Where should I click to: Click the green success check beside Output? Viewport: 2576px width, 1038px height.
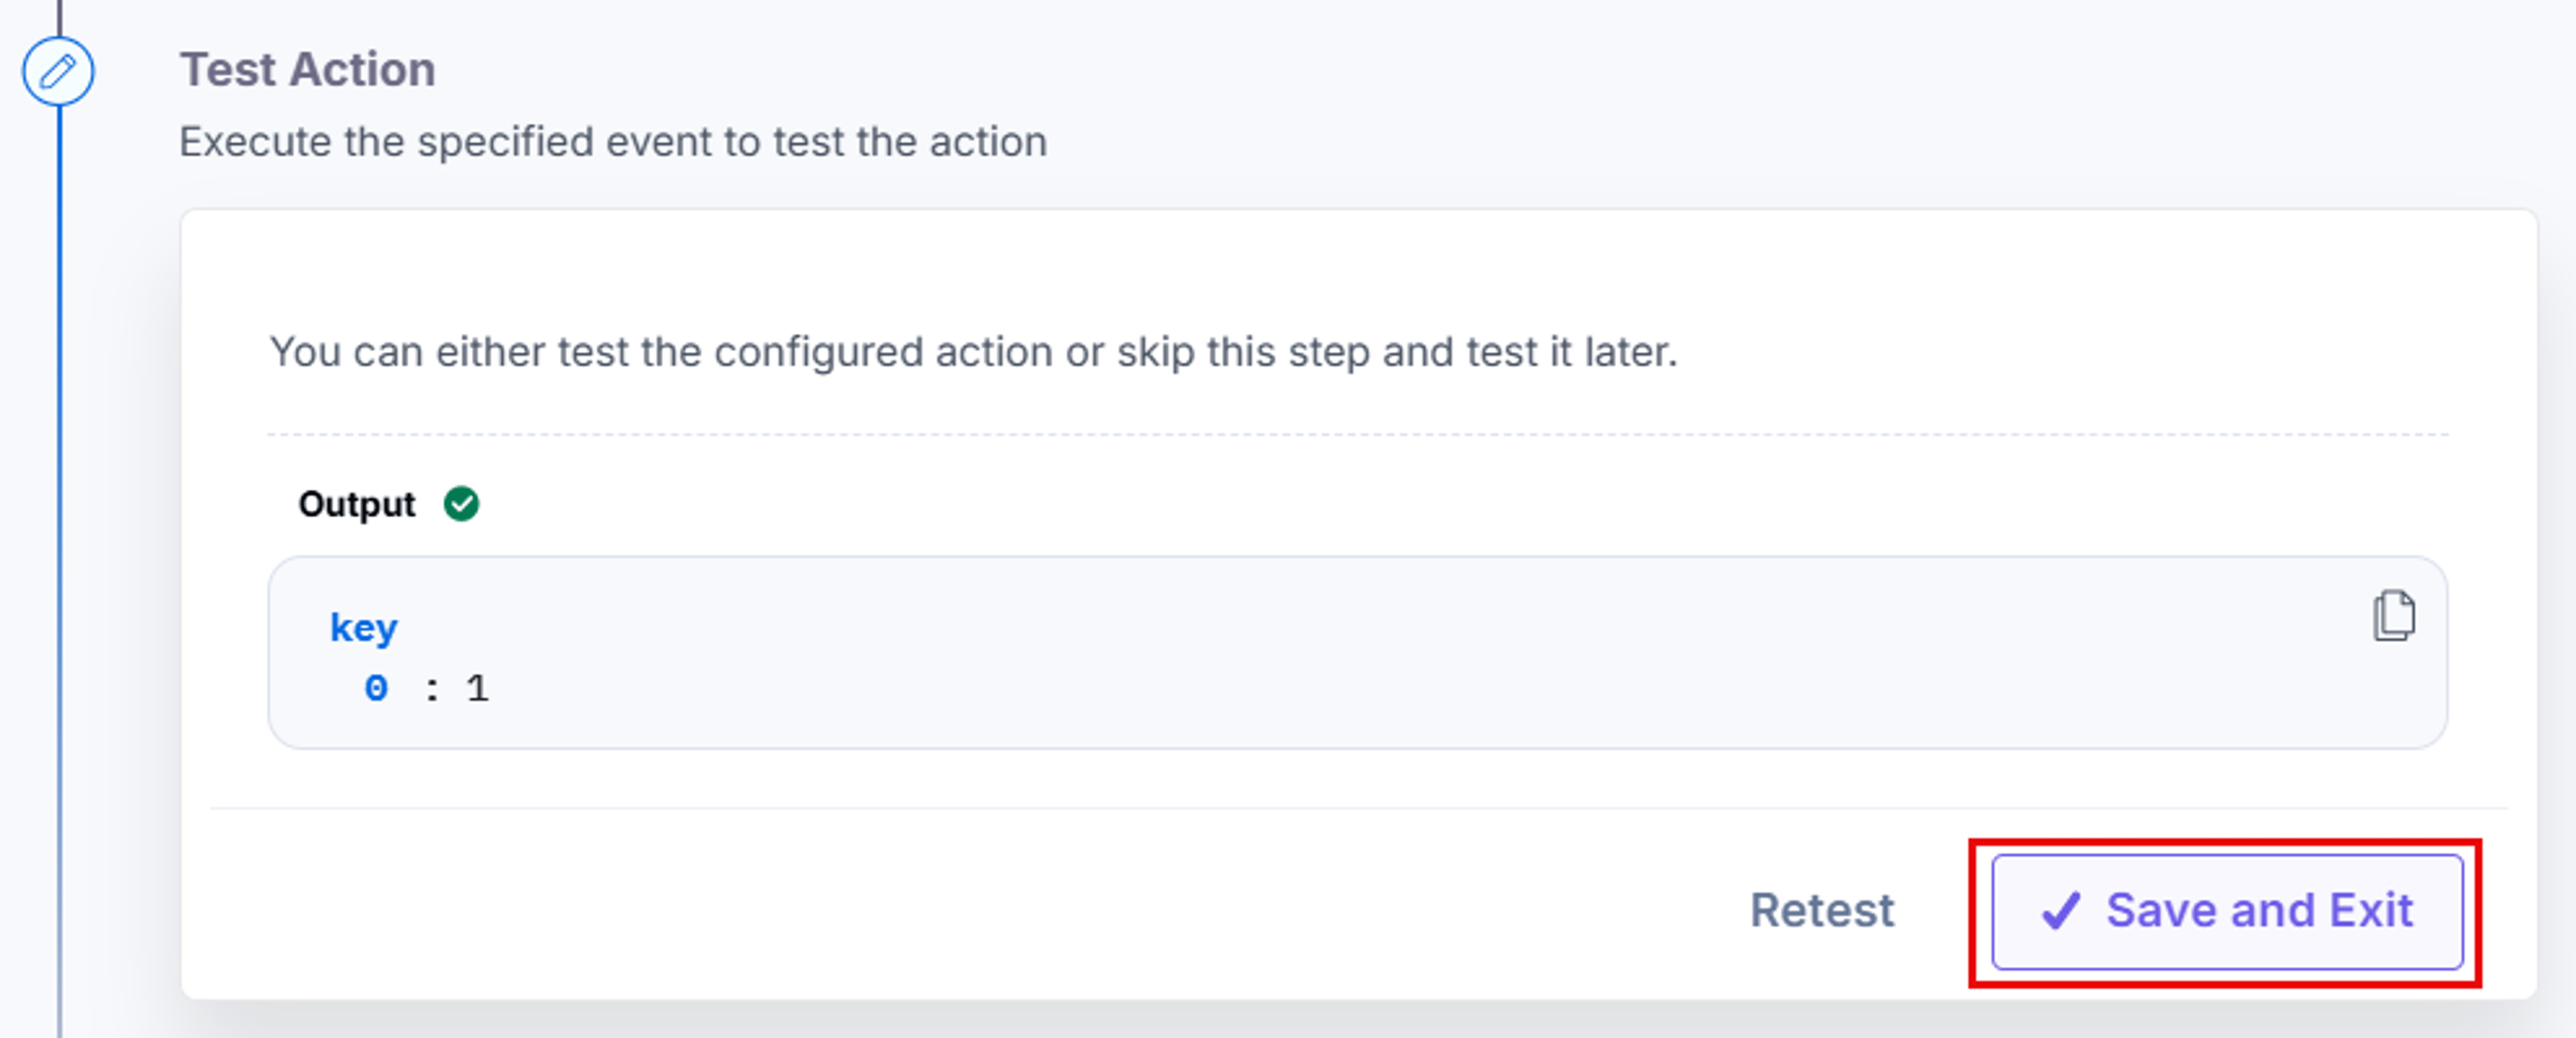pyautogui.click(x=461, y=503)
